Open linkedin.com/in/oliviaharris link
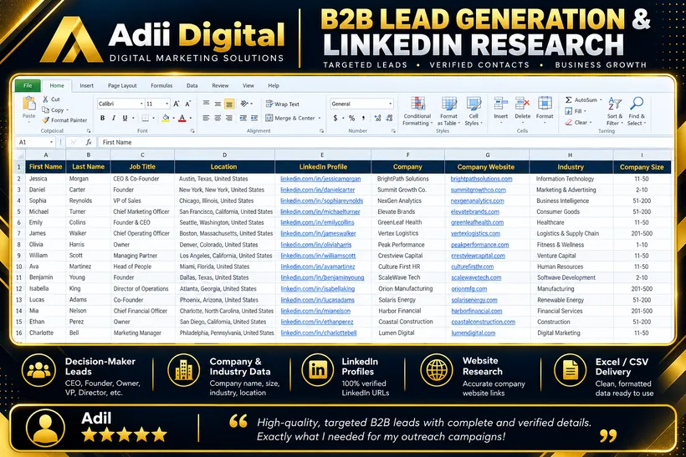This screenshot has height=457, width=686. coord(316,245)
